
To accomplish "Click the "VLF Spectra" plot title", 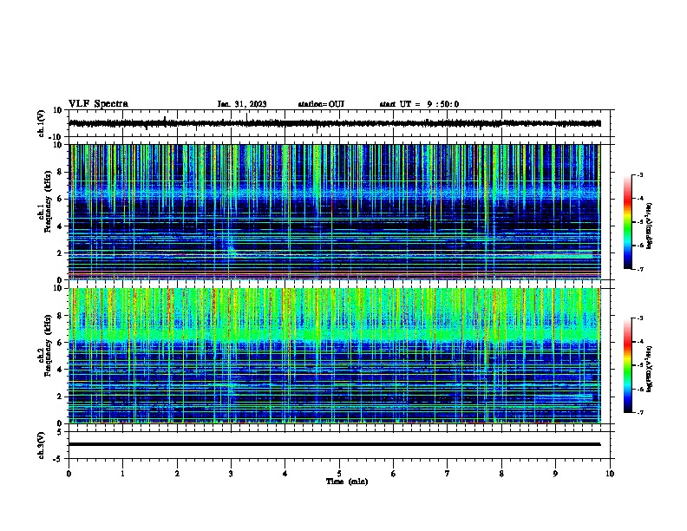I will (98, 104).
